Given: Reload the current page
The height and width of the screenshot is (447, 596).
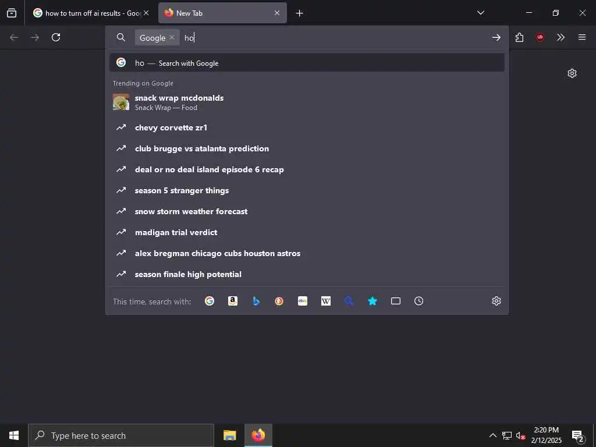Looking at the screenshot, I should (56, 37).
